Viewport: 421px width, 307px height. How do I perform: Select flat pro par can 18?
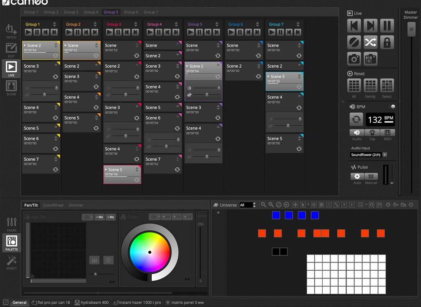pyautogui.click(x=51, y=302)
